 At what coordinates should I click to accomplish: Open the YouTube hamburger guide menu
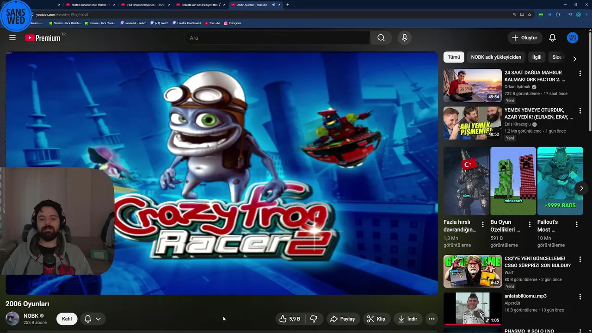point(12,38)
